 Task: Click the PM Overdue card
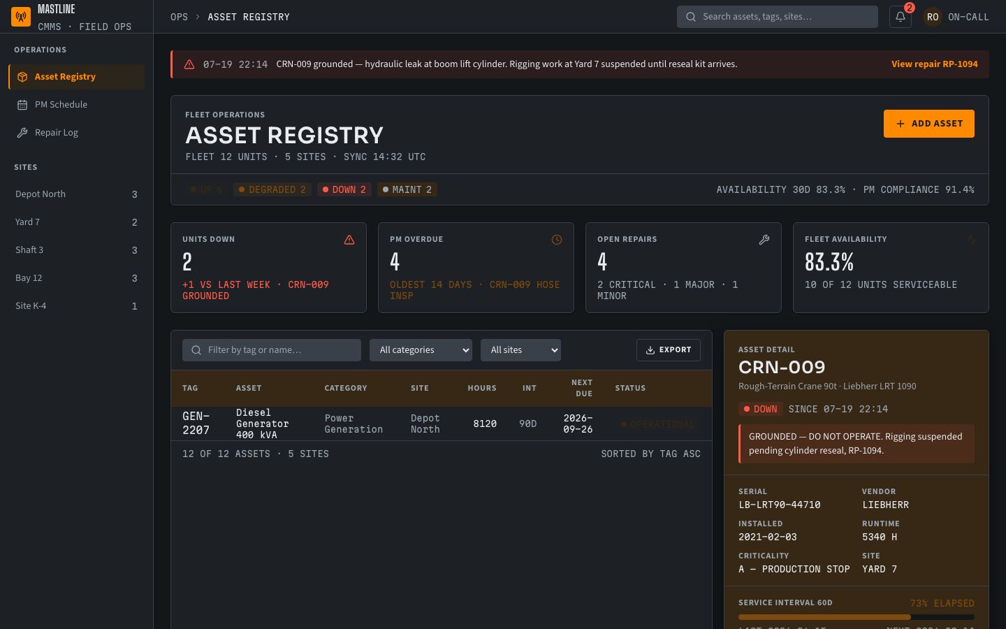point(476,268)
